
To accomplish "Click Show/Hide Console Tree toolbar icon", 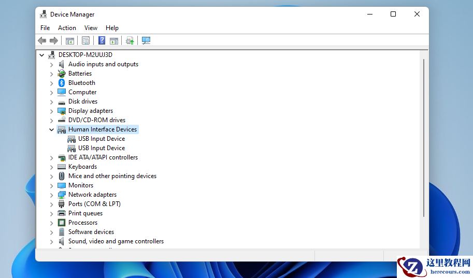I will [70, 40].
